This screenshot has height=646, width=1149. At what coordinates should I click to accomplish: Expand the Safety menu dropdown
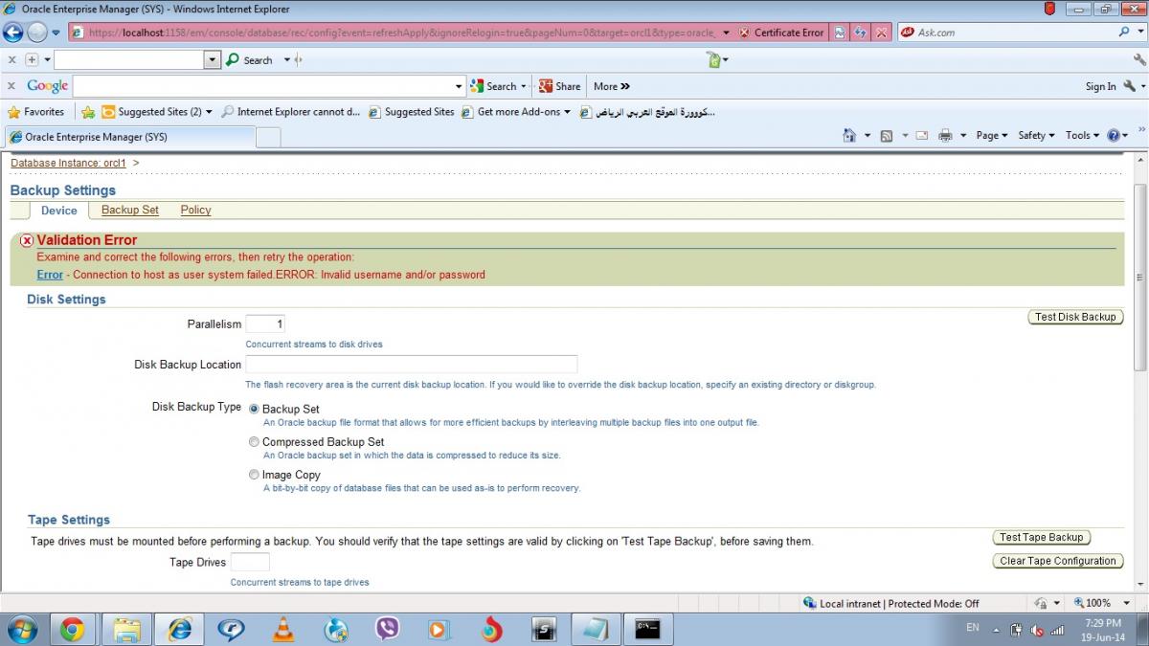tap(1036, 136)
